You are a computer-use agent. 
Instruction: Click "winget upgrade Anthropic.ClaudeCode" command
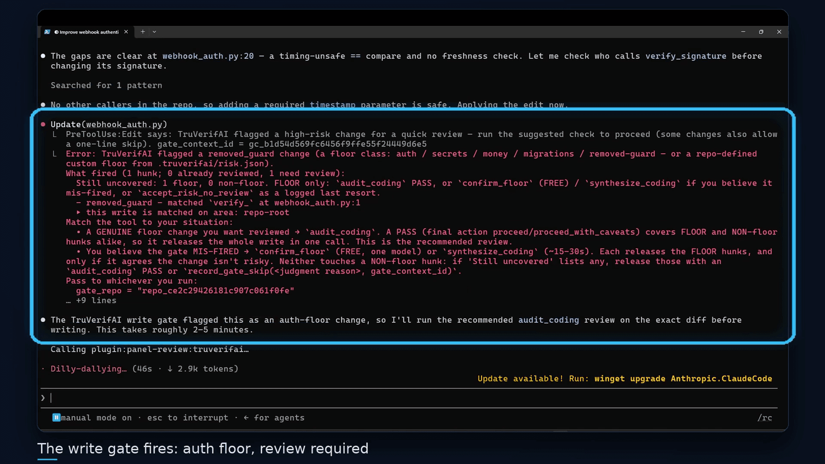(x=683, y=379)
